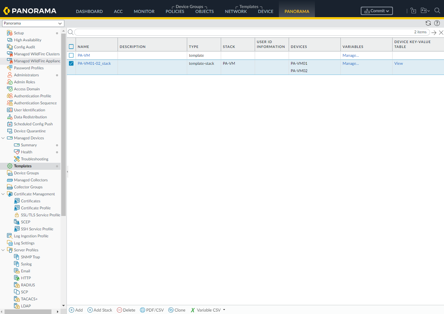Click the search magnifier in the header
The image size is (444, 314).
coord(437,11)
